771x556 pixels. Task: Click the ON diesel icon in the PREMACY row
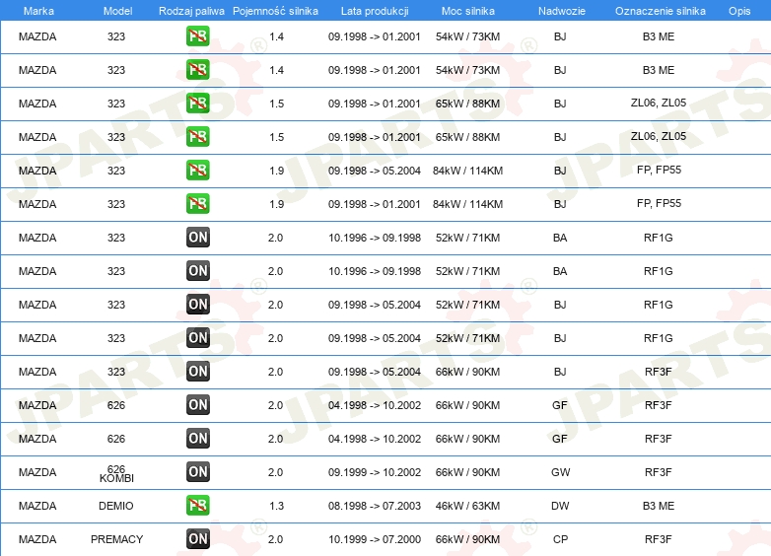[197, 539]
